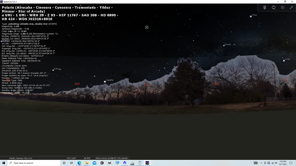Click the Magnitude: 1.95 line
The width and height of the screenshot is (296, 166).
(x=10, y=26)
